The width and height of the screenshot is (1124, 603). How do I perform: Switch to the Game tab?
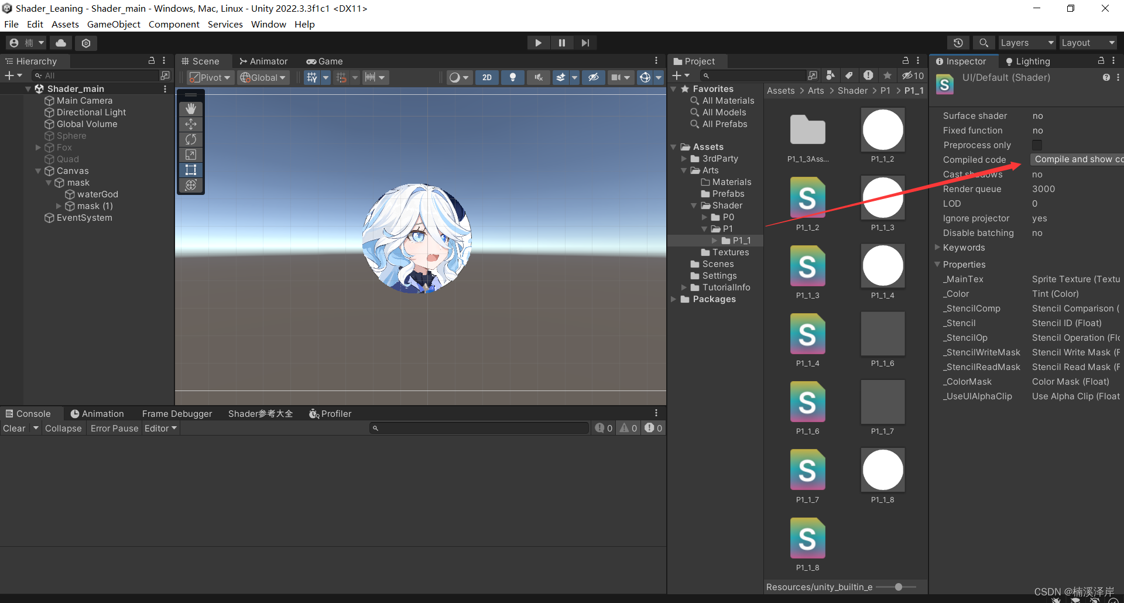coord(324,61)
